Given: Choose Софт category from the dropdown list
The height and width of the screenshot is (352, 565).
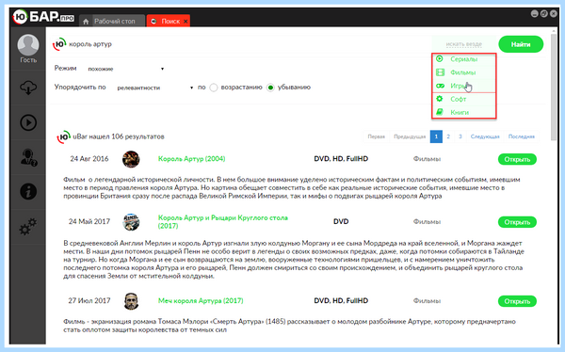Looking at the screenshot, I should [464, 99].
